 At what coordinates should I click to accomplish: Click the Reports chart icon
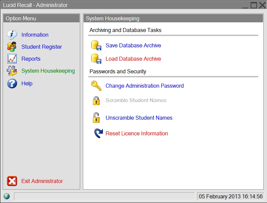pyautogui.click(x=12, y=59)
